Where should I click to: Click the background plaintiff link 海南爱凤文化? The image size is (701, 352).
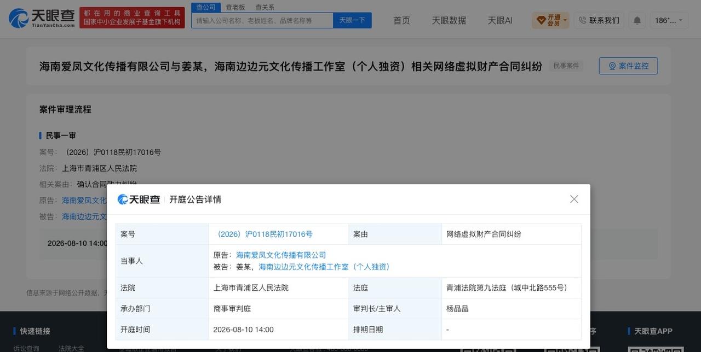tap(84, 201)
